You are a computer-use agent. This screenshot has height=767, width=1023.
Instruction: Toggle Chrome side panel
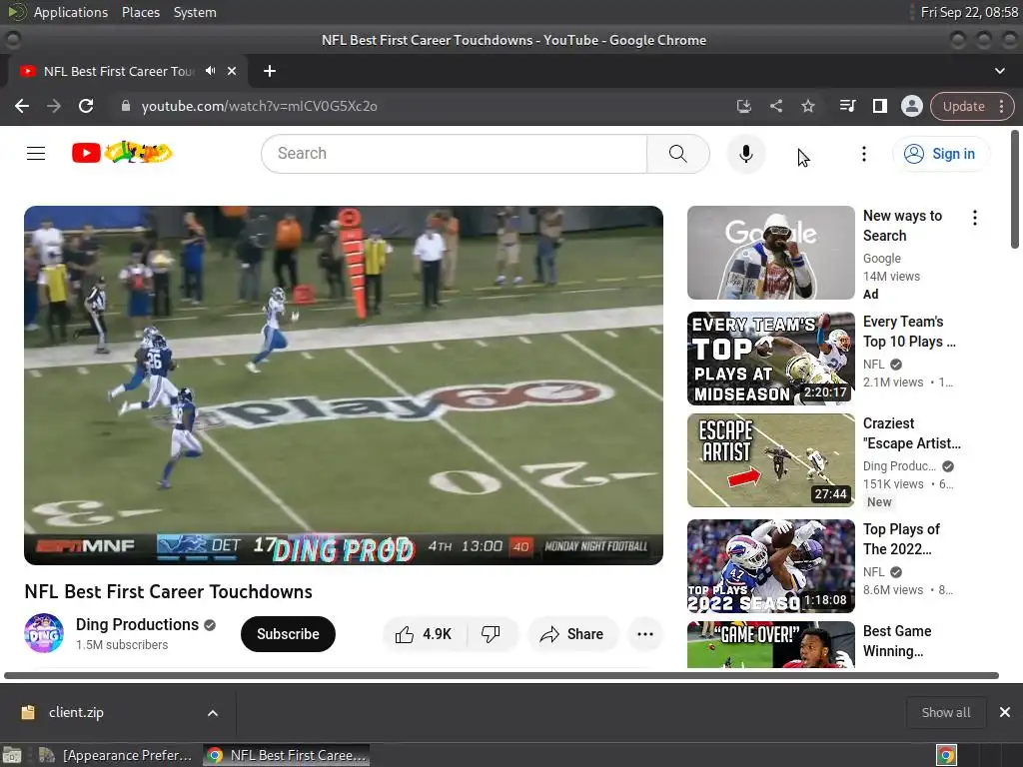tap(879, 106)
